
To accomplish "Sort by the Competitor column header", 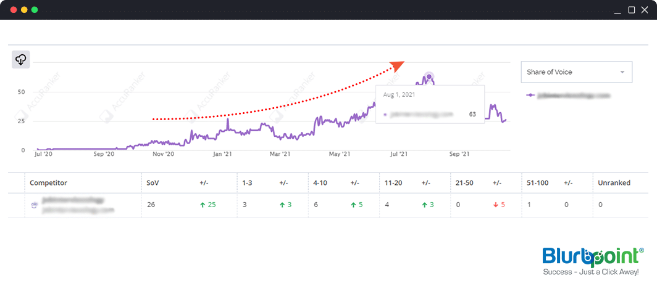I will (48, 183).
